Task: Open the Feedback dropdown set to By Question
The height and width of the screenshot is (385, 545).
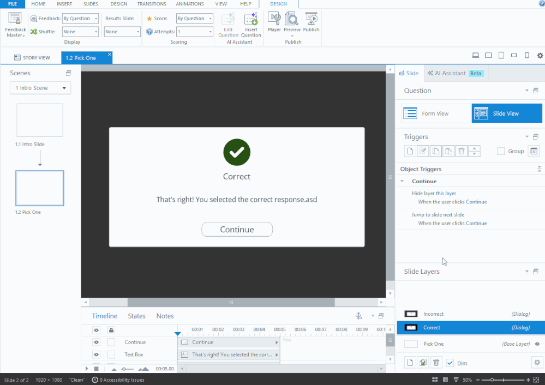Action: pyautogui.click(x=80, y=18)
